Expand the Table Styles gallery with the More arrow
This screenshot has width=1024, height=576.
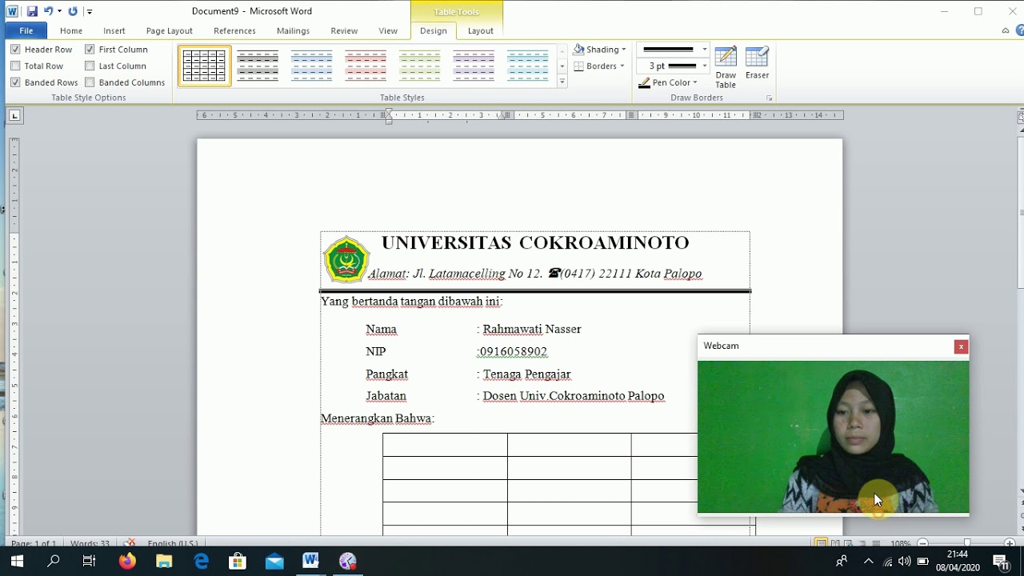pos(562,81)
